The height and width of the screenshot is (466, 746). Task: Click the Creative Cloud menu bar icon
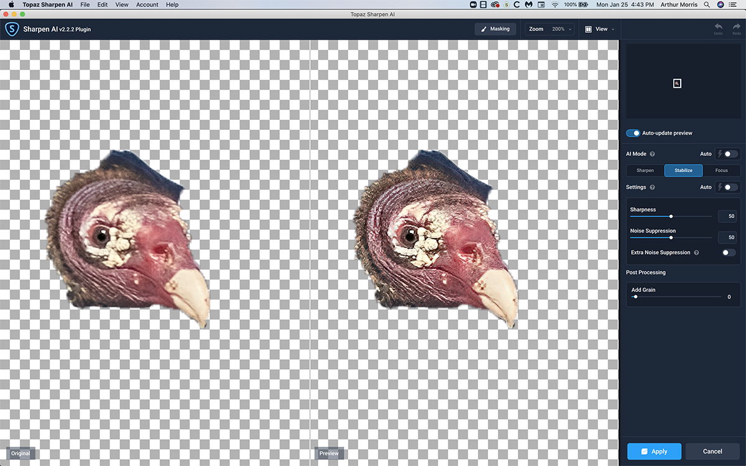(495, 4)
